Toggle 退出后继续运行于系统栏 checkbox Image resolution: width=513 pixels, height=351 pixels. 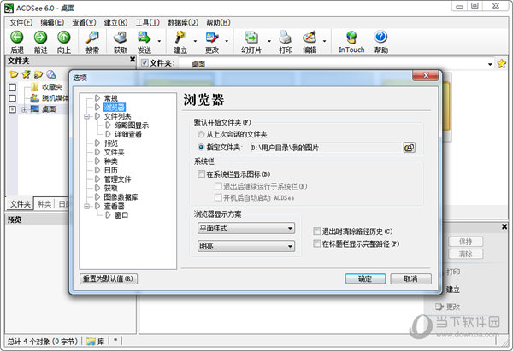218,186
